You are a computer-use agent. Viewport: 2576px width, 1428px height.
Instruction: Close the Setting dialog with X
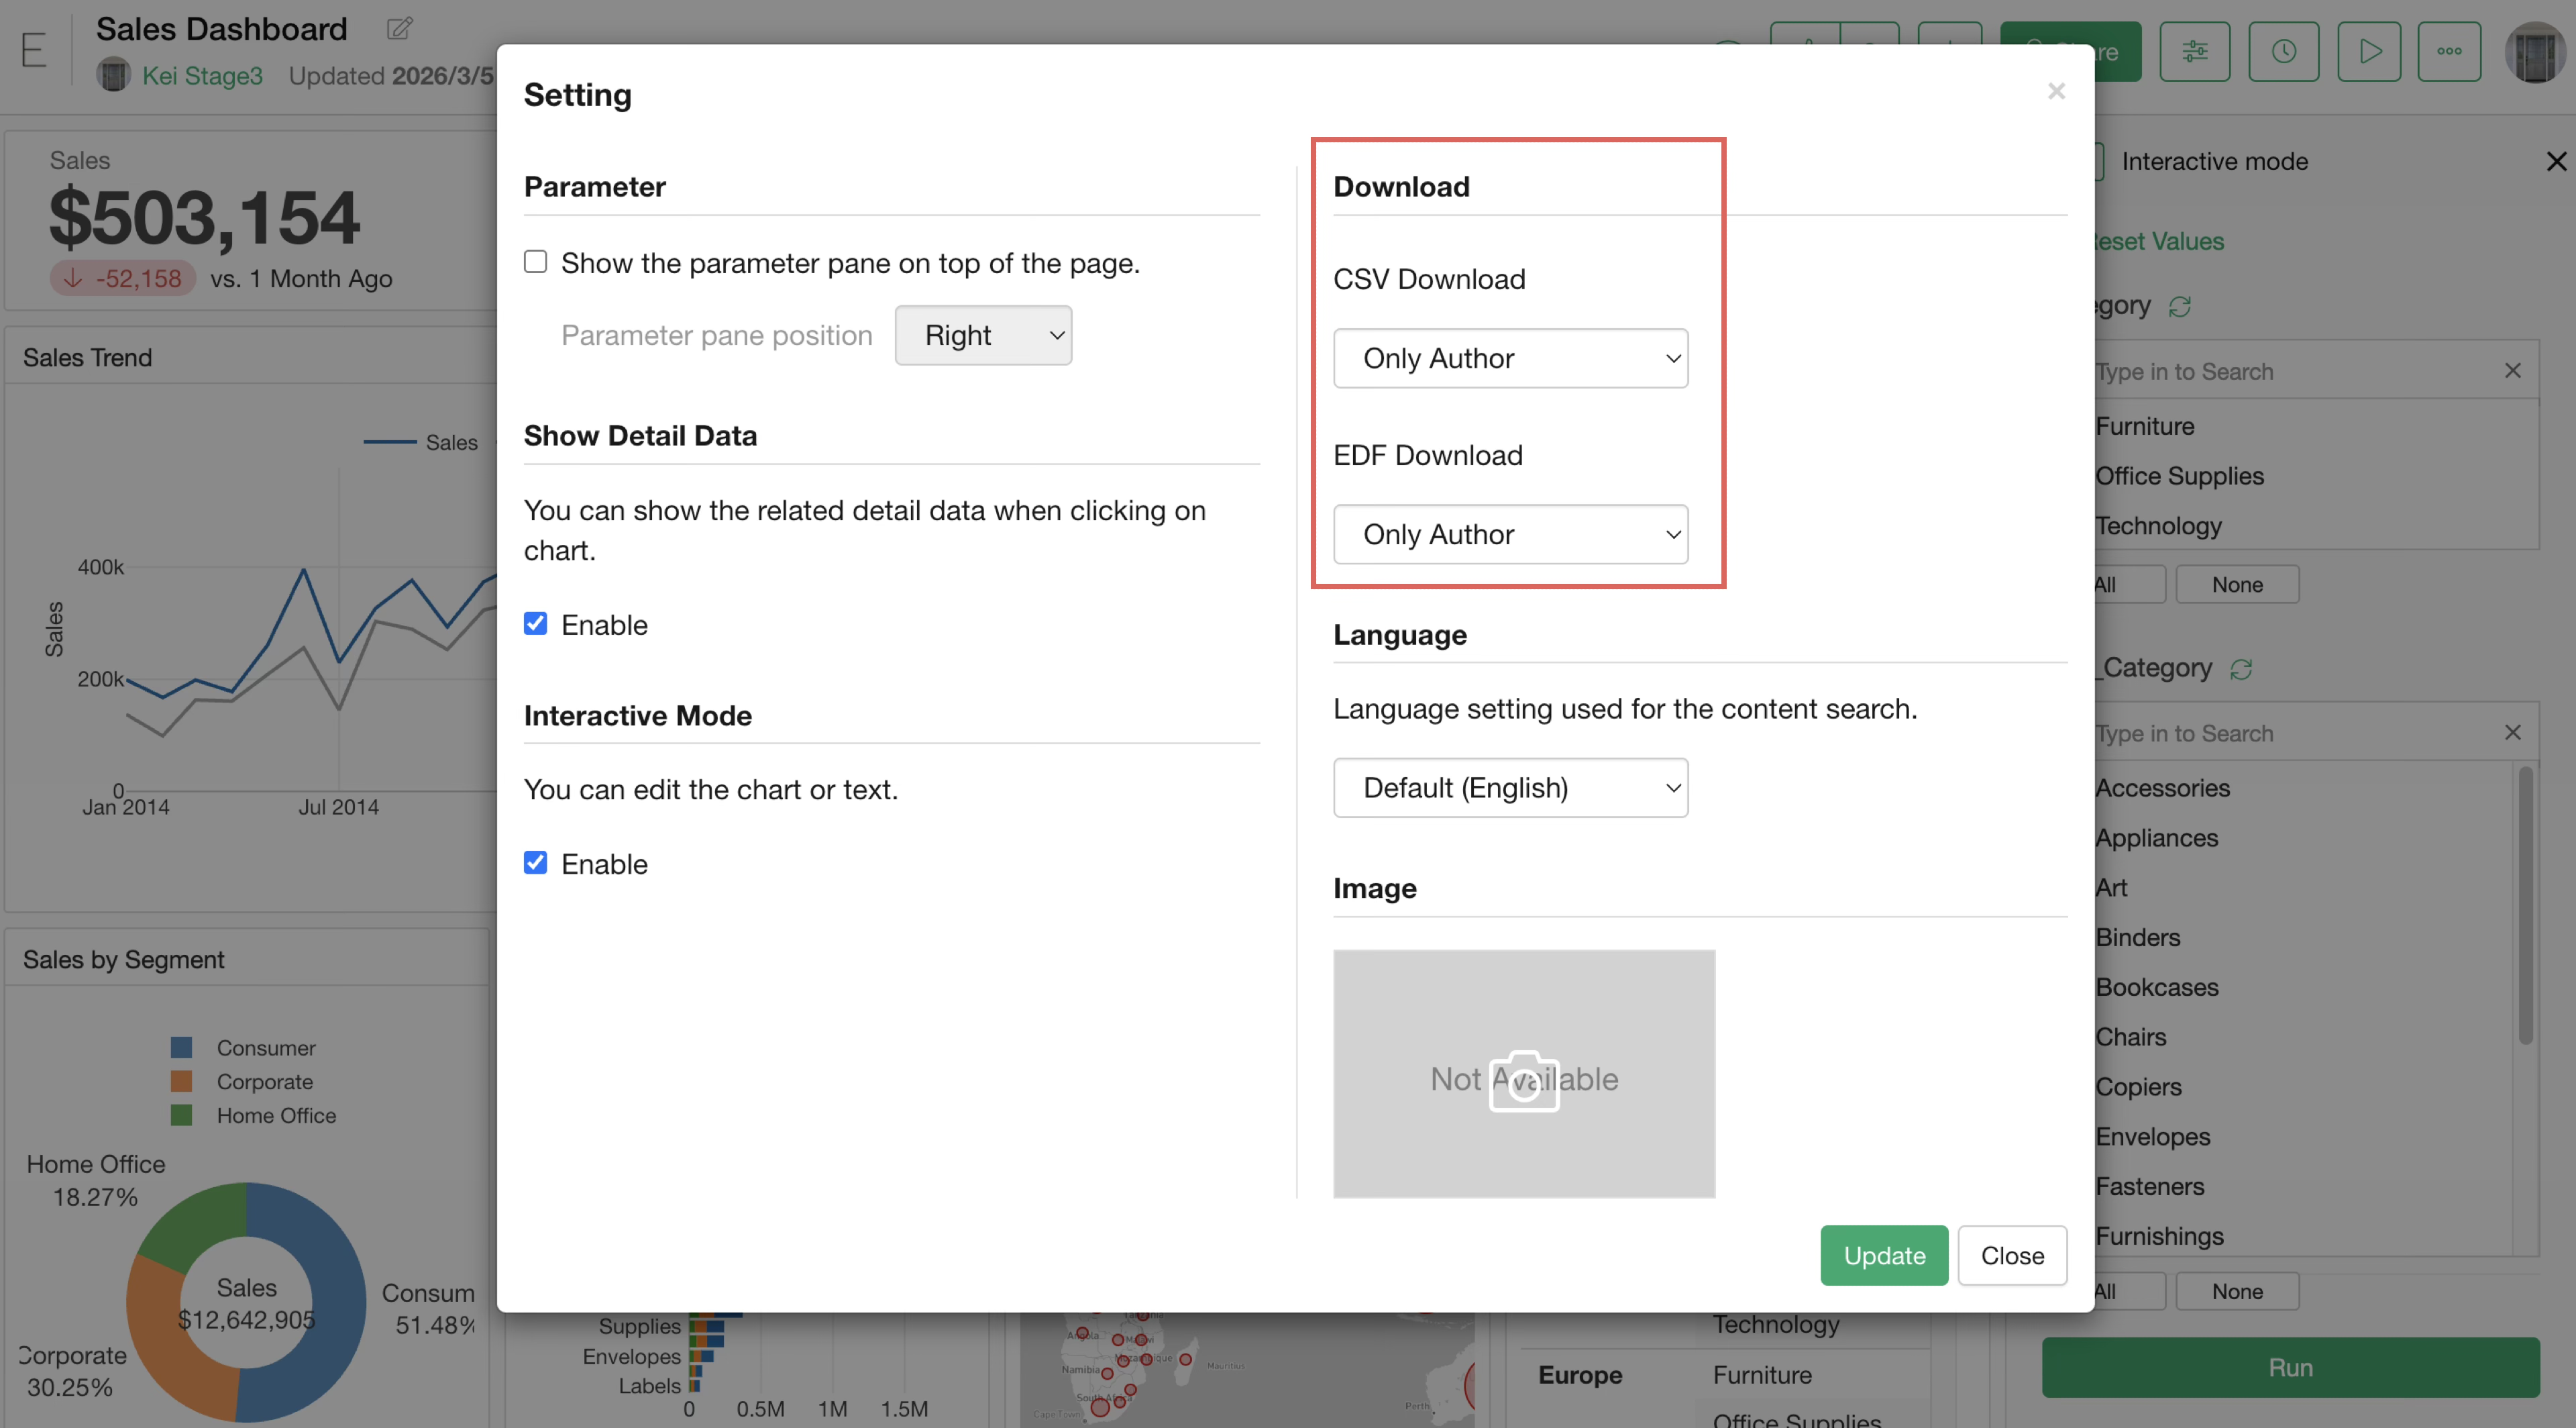(x=2056, y=92)
